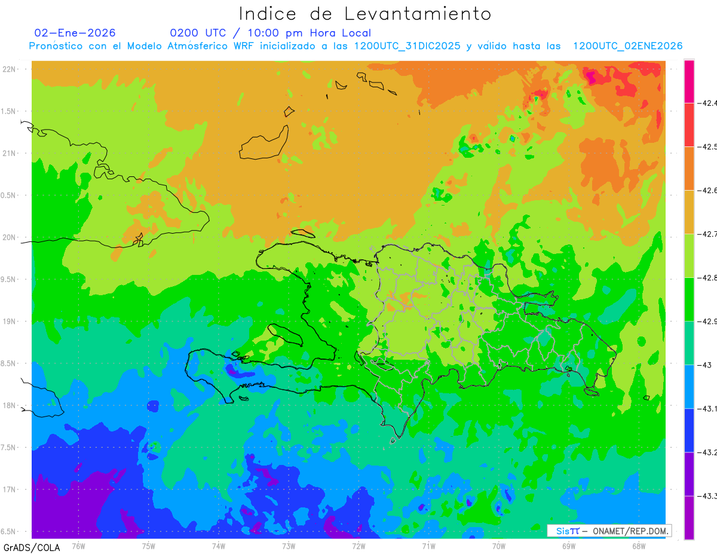The width and height of the screenshot is (717, 554).
Task: Pick the gold swatch between -42.6 and -42.7
Action: tap(689, 212)
